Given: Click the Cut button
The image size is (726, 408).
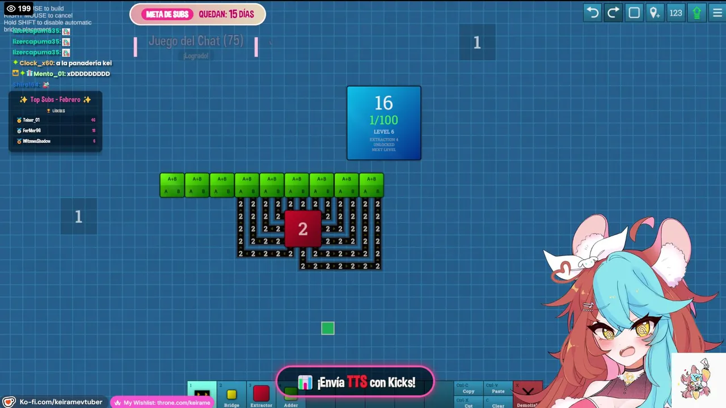Looking at the screenshot, I should (468, 402).
